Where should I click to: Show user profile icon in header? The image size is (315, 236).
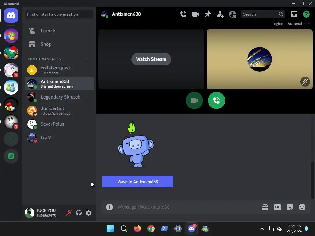(233, 14)
